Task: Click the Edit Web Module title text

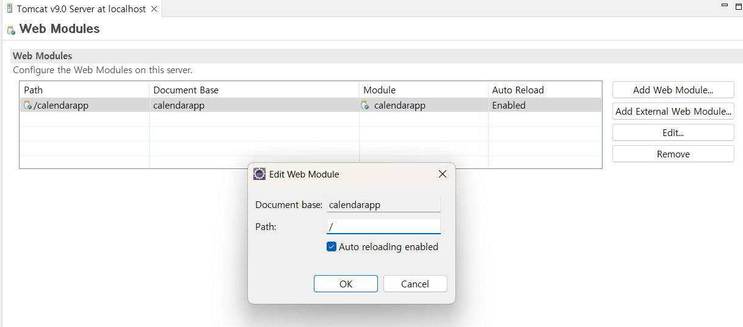Action: coord(304,174)
